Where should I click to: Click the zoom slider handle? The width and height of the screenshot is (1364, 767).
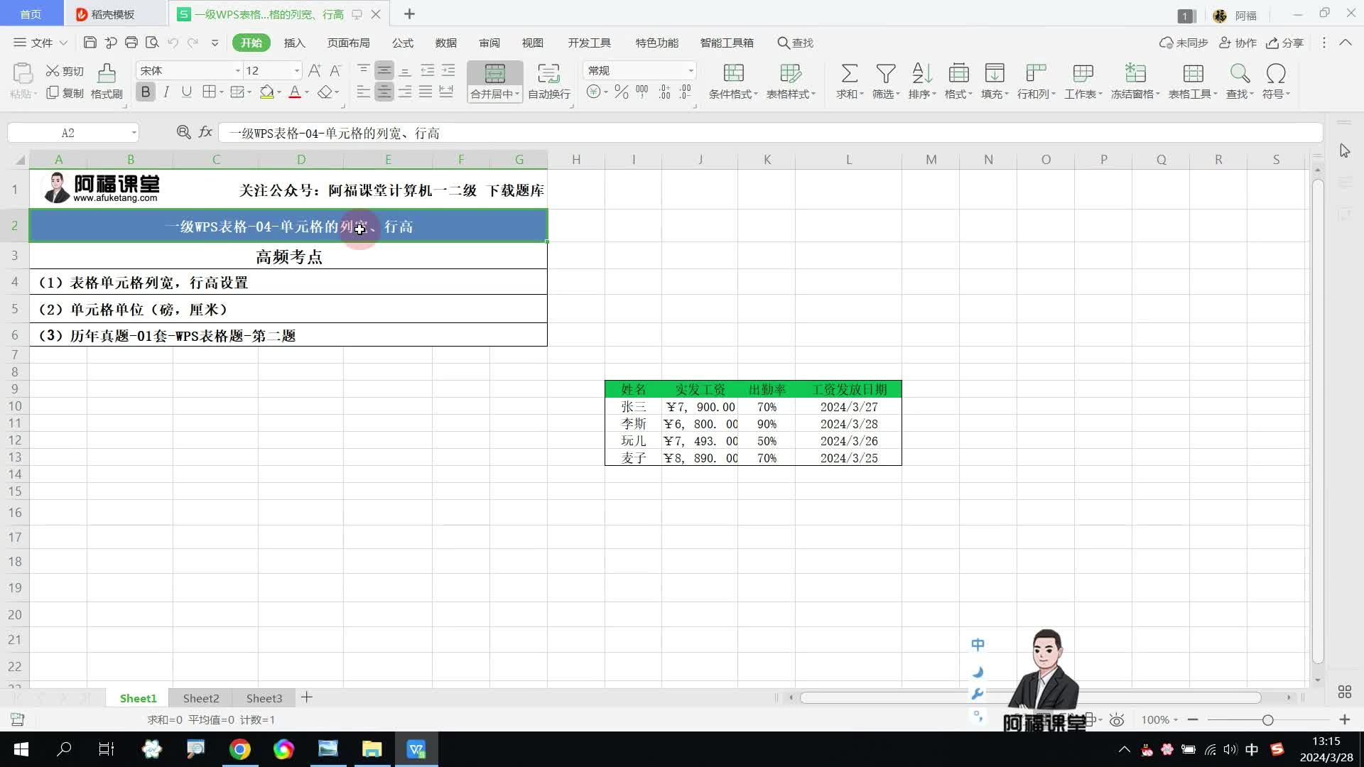1267,720
